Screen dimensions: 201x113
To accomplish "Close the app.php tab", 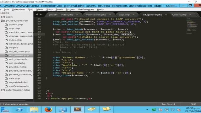I will (133, 15).
